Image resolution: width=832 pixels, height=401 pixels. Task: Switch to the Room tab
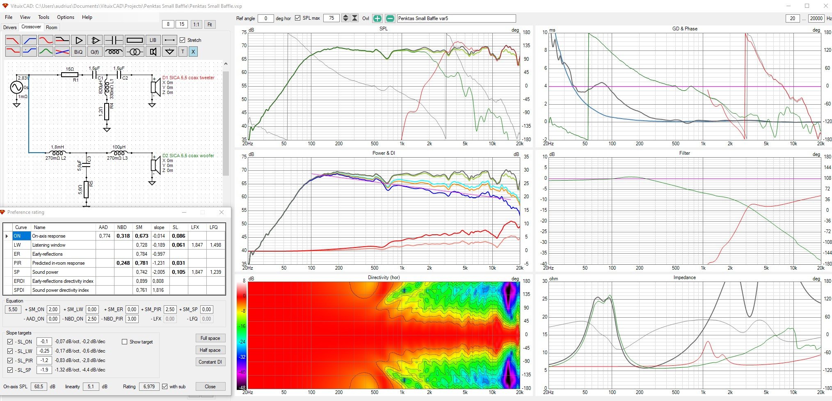tap(52, 27)
